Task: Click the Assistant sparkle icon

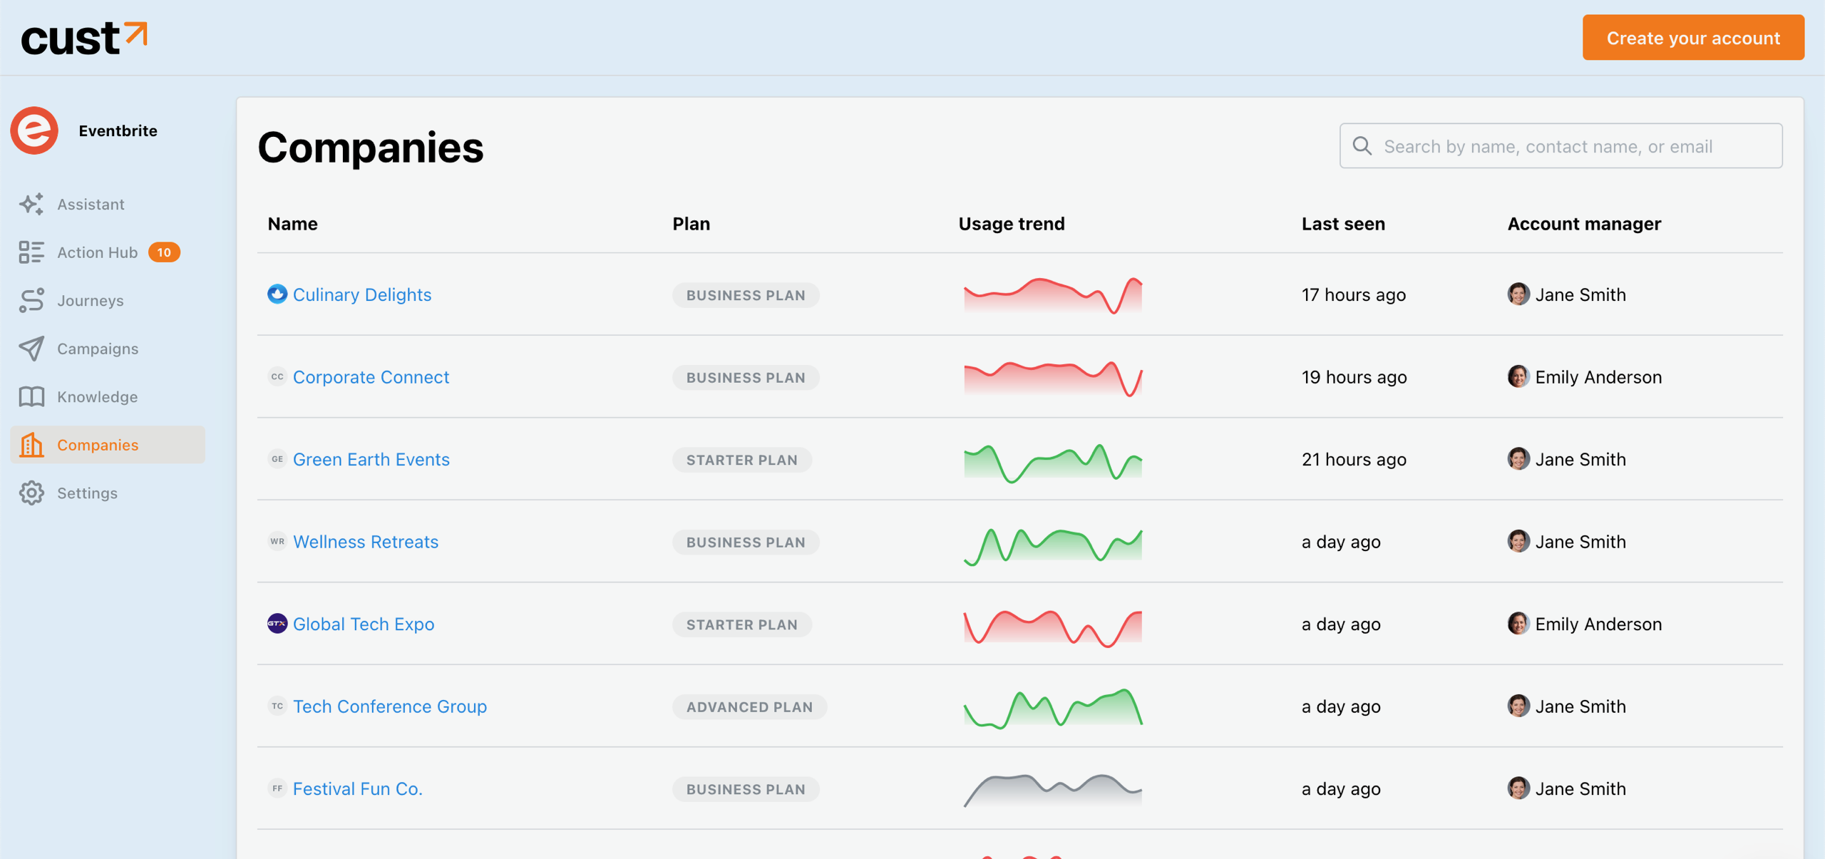Action: point(31,204)
